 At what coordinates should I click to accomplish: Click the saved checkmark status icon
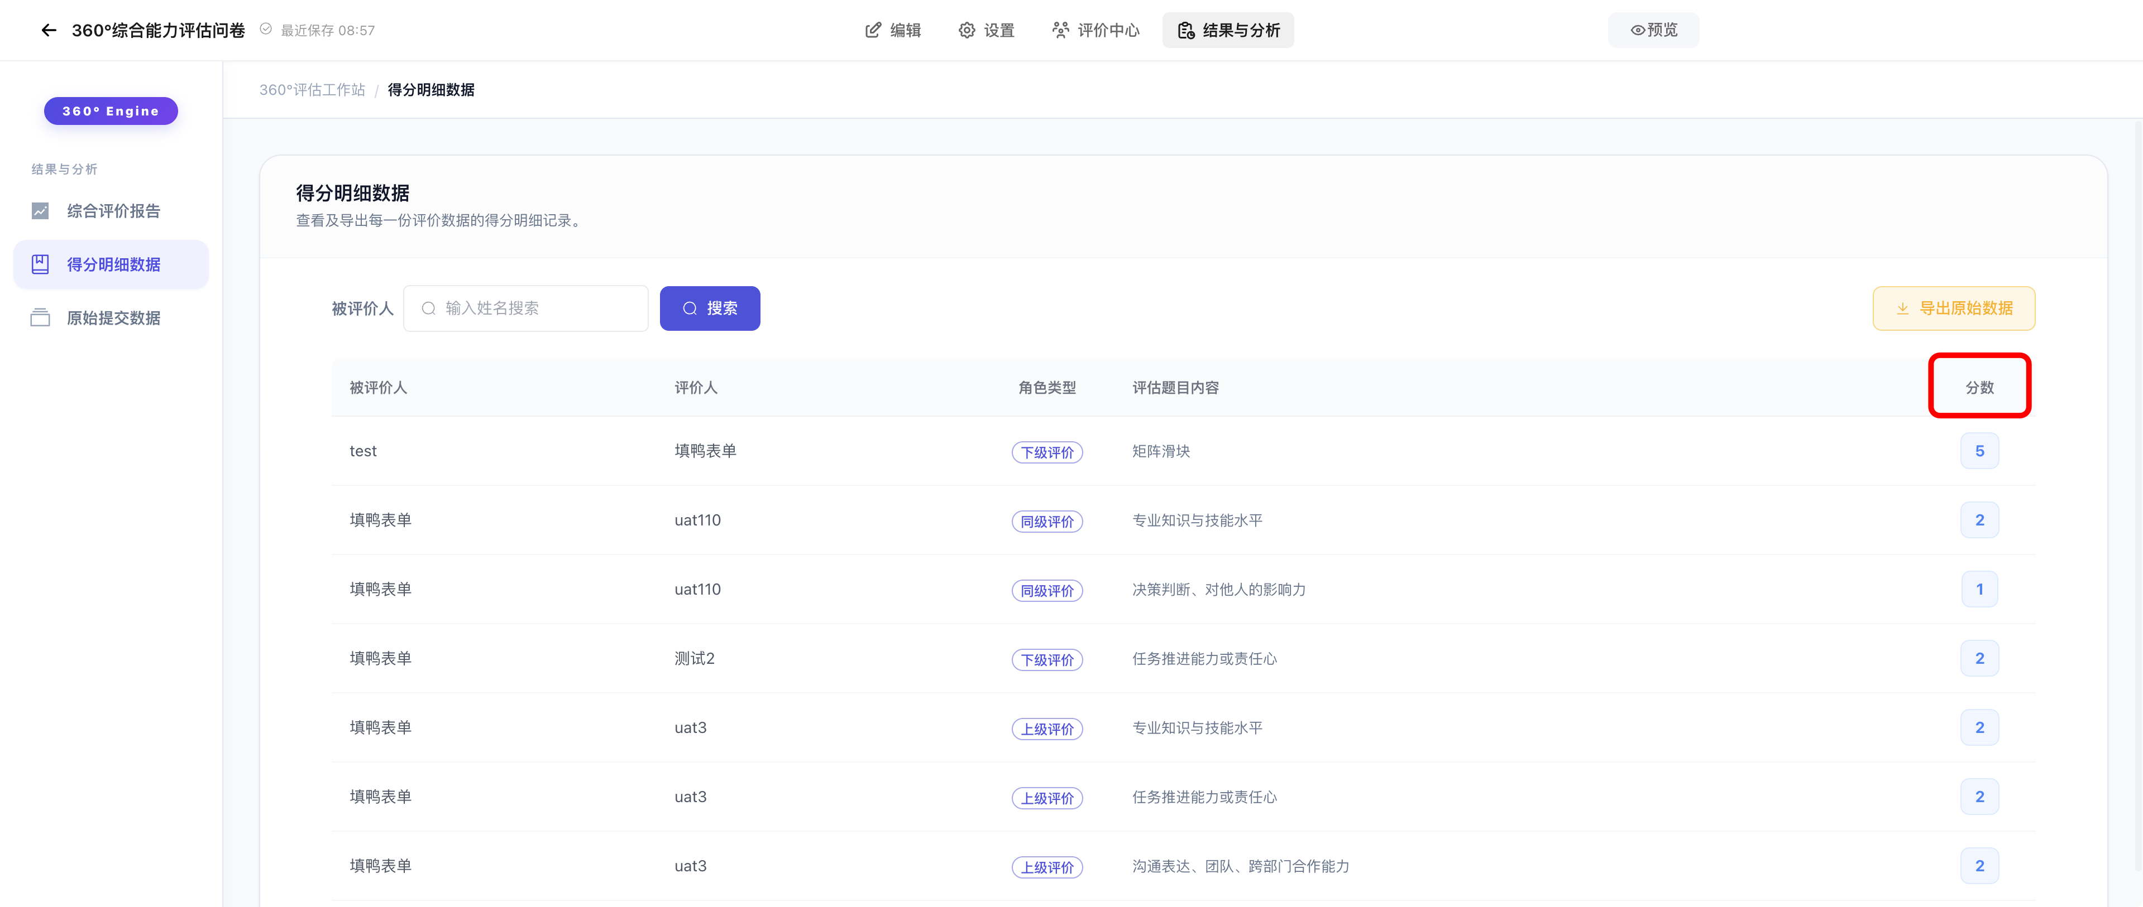point(265,30)
